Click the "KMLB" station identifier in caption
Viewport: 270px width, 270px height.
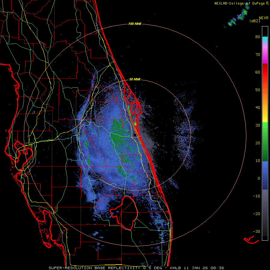point(176,268)
